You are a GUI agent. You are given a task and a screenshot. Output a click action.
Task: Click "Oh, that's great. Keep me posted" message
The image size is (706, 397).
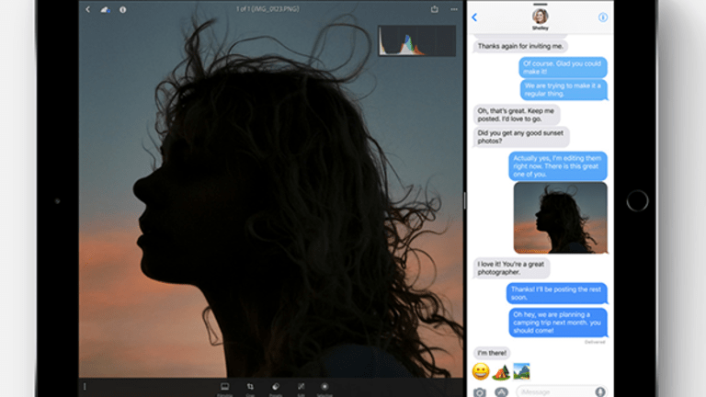(517, 115)
